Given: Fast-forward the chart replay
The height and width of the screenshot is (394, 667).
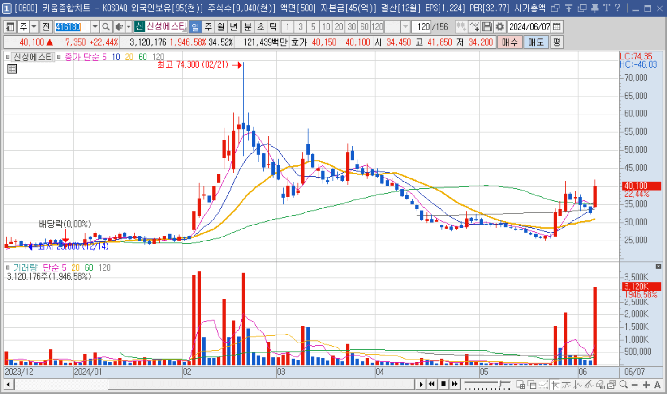Looking at the screenshot, I should point(455,384).
